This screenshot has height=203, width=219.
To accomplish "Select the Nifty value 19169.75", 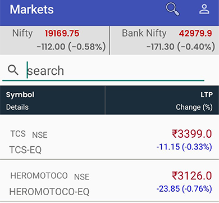I will pyautogui.click(x=62, y=34).
